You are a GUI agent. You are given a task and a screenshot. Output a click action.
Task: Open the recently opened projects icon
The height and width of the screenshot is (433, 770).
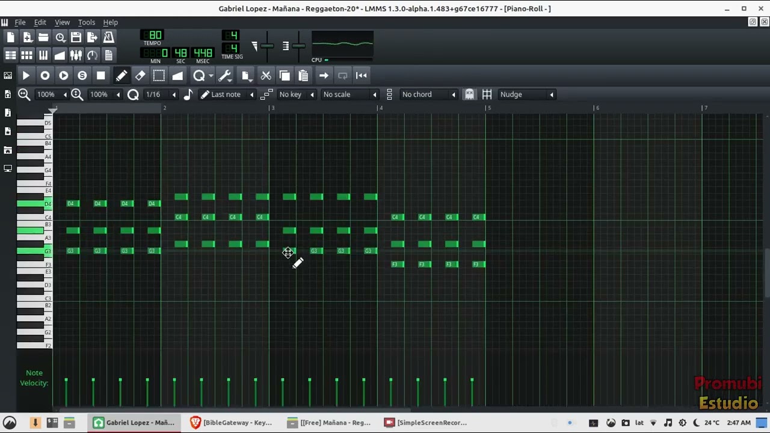tap(60, 37)
